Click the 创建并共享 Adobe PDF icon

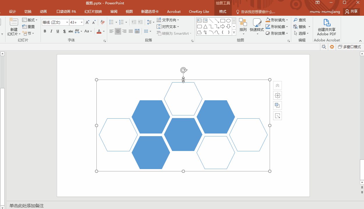click(x=327, y=23)
